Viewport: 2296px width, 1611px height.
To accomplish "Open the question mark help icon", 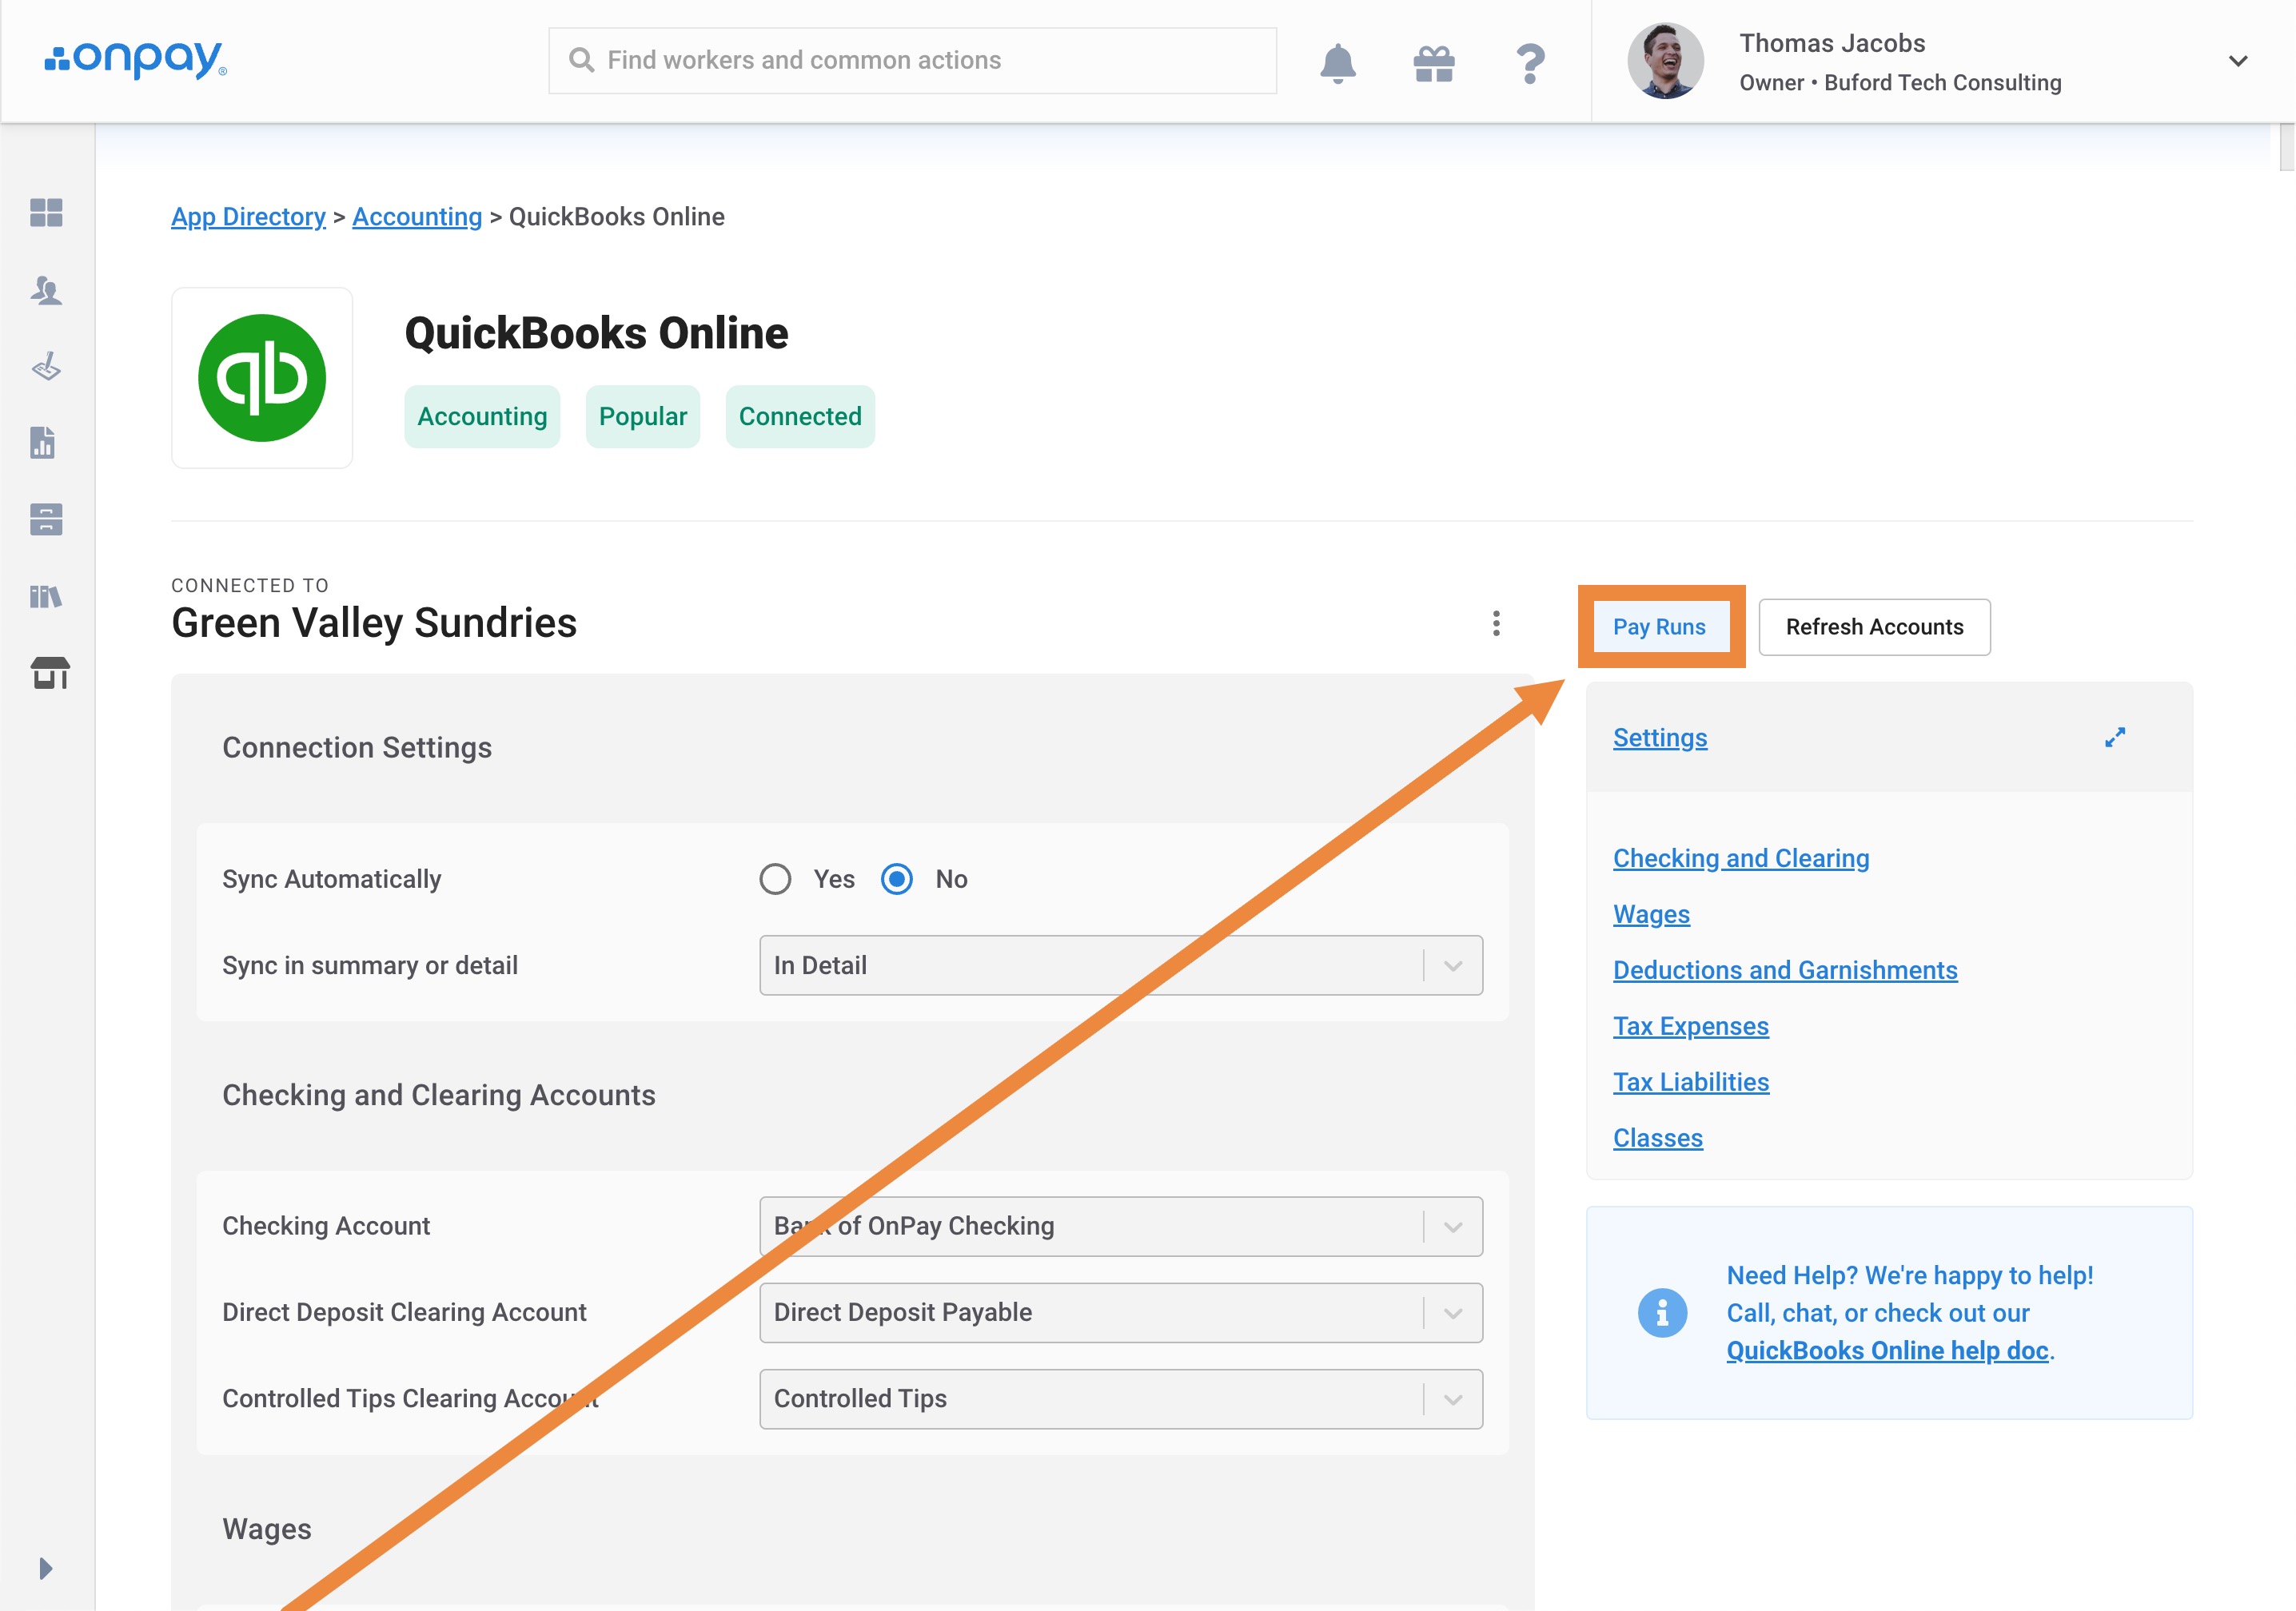I will (x=1530, y=63).
